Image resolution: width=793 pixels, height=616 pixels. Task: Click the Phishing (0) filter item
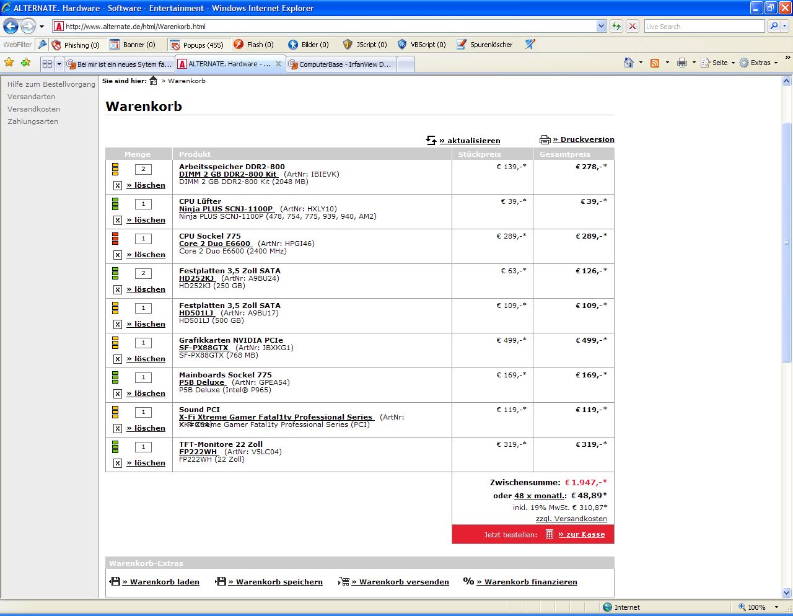[x=75, y=45]
